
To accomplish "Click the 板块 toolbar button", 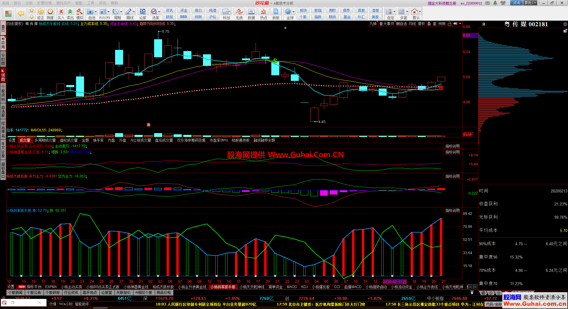I will pyautogui.click(x=303, y=10).
